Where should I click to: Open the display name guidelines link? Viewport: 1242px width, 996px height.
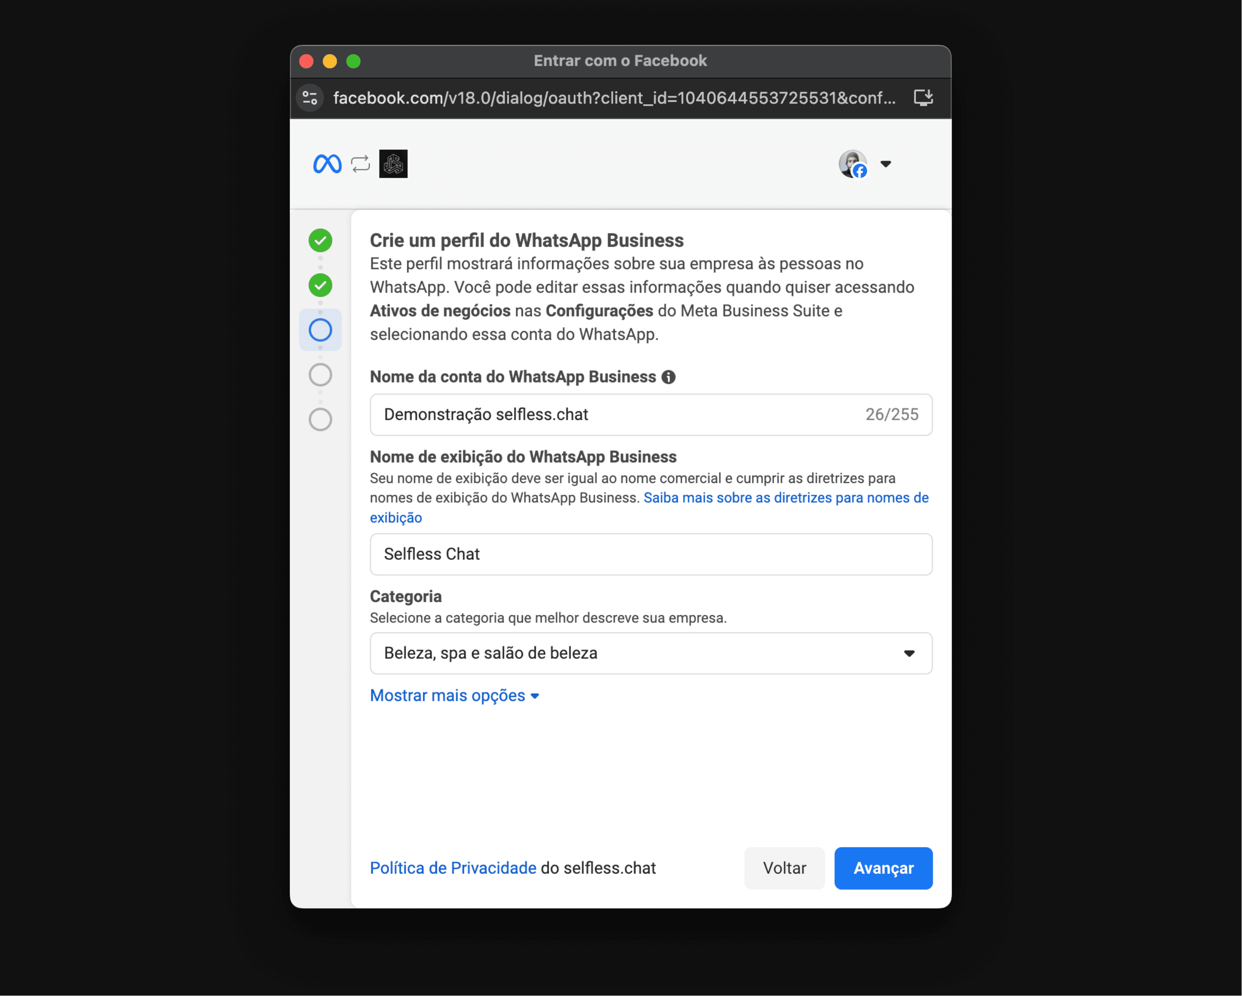649,508
